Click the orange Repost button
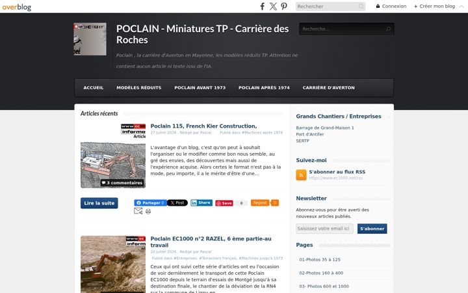 [x=260, y=202]
